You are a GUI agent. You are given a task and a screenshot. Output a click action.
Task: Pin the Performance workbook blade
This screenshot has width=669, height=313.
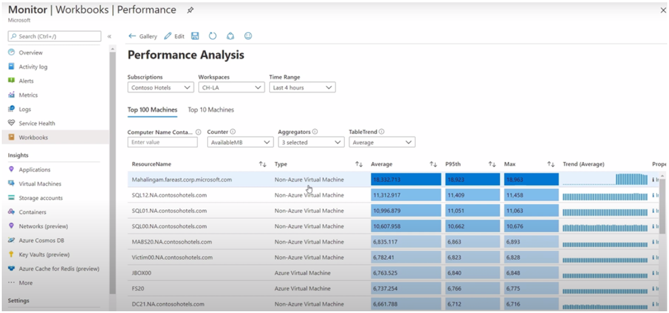(x=191, y=11)
